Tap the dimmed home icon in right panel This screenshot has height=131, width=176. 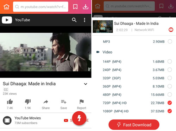(x=98, y=6)
